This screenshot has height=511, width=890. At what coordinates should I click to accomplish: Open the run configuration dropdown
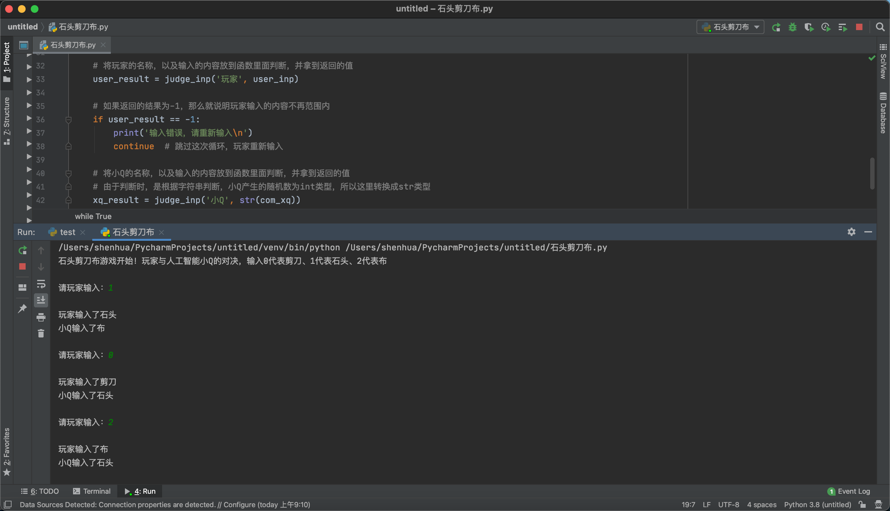[730, 27]
